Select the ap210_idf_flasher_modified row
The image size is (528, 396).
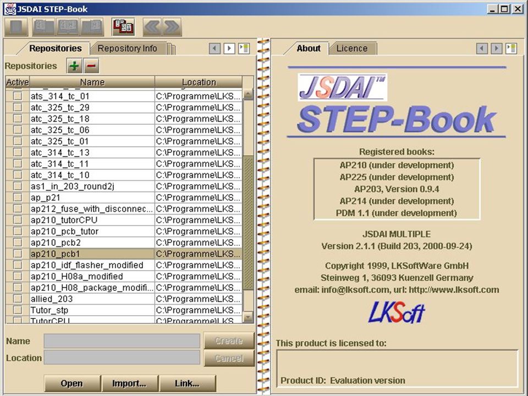(124, 265)
